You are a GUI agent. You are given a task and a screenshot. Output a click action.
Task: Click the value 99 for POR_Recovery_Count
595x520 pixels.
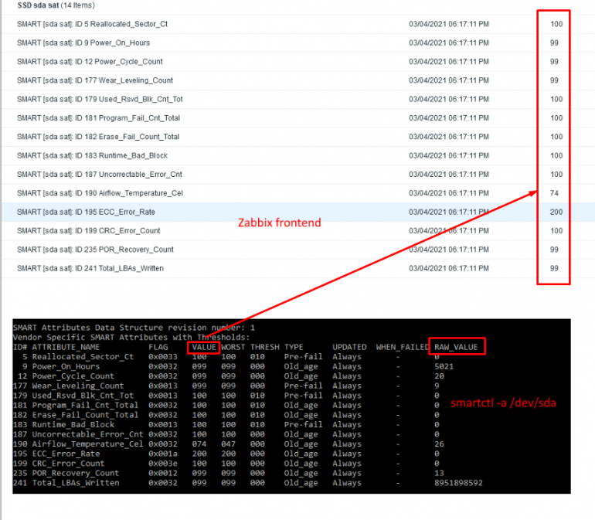[x=554, y=250]
